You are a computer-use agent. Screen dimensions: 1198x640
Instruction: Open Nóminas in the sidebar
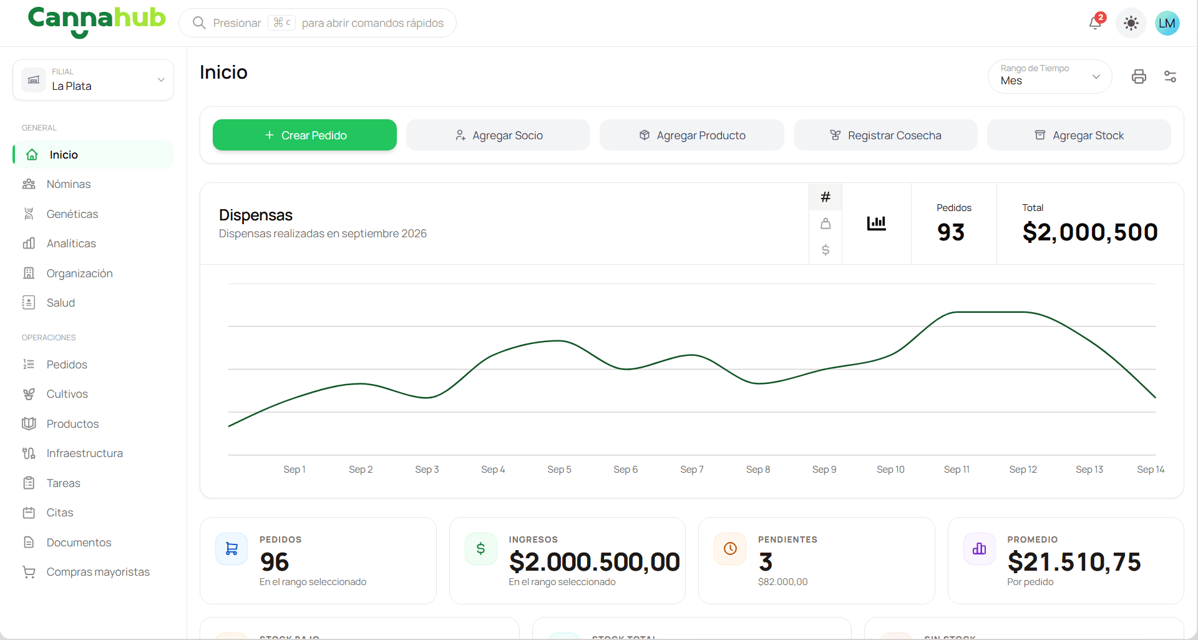coord(93,184)
